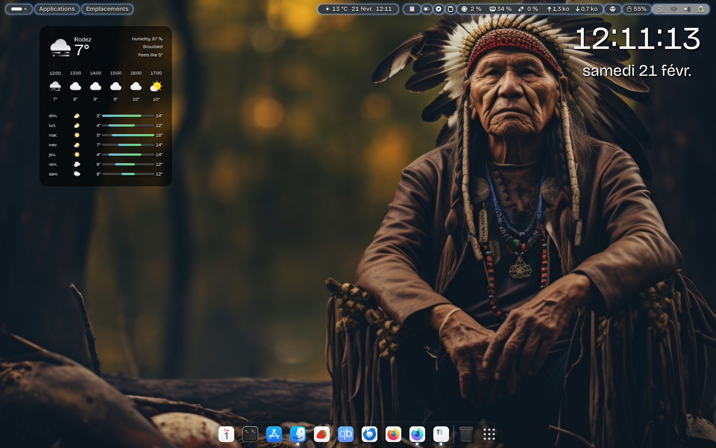Show all applications grid
716x448 pixels.
[489, 434]
